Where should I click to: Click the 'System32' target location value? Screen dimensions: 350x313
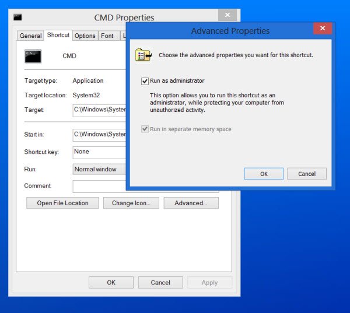point(86,95)
